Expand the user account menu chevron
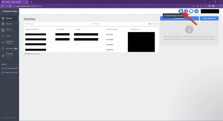 (221, 11)
